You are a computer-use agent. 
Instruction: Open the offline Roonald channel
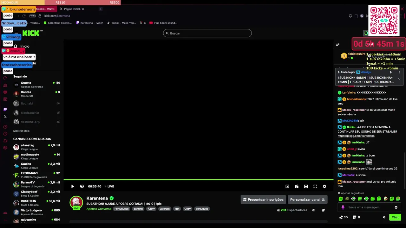click(36, 104)
